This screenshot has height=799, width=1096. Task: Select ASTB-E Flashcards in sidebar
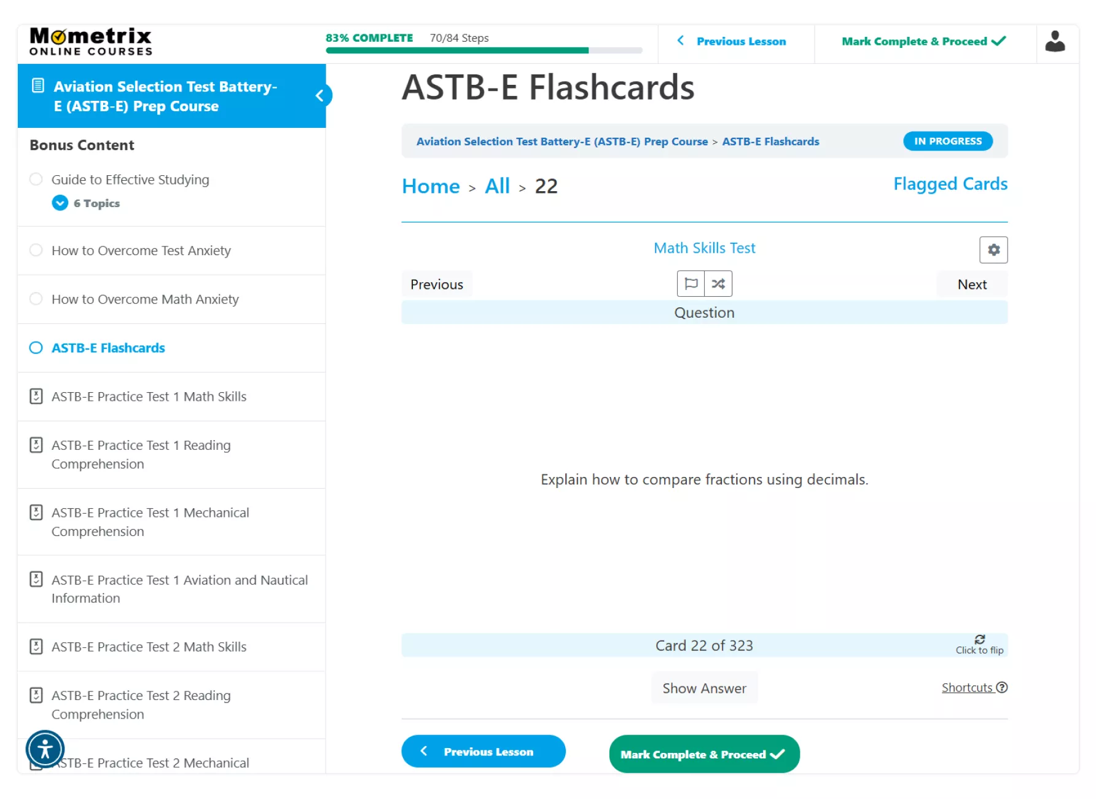(x=108, y=348)
